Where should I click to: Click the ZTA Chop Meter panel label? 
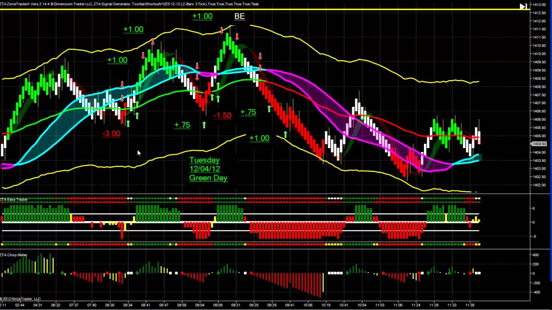click(x=14, y=255)
